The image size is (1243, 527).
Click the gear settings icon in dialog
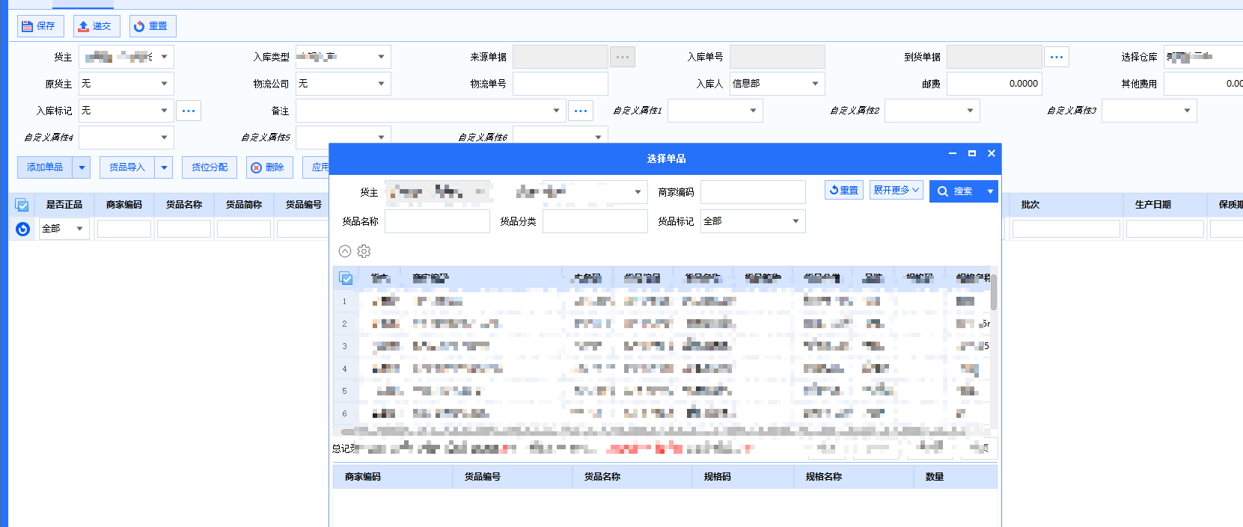pyautogui.click(x=364, y=251)
